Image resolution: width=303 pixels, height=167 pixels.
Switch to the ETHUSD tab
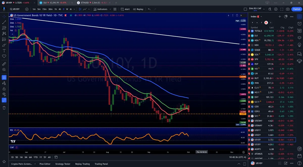93,3
